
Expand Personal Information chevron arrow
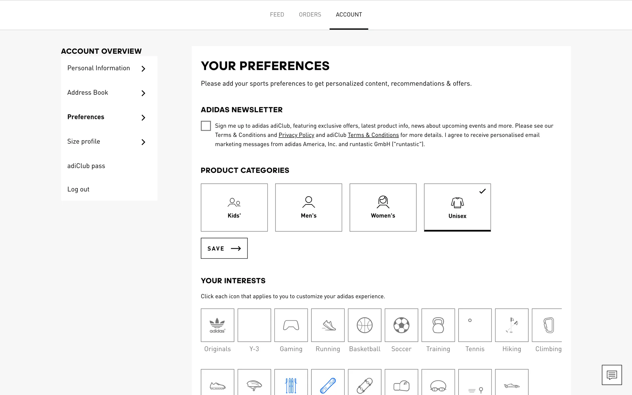point(143,69)
